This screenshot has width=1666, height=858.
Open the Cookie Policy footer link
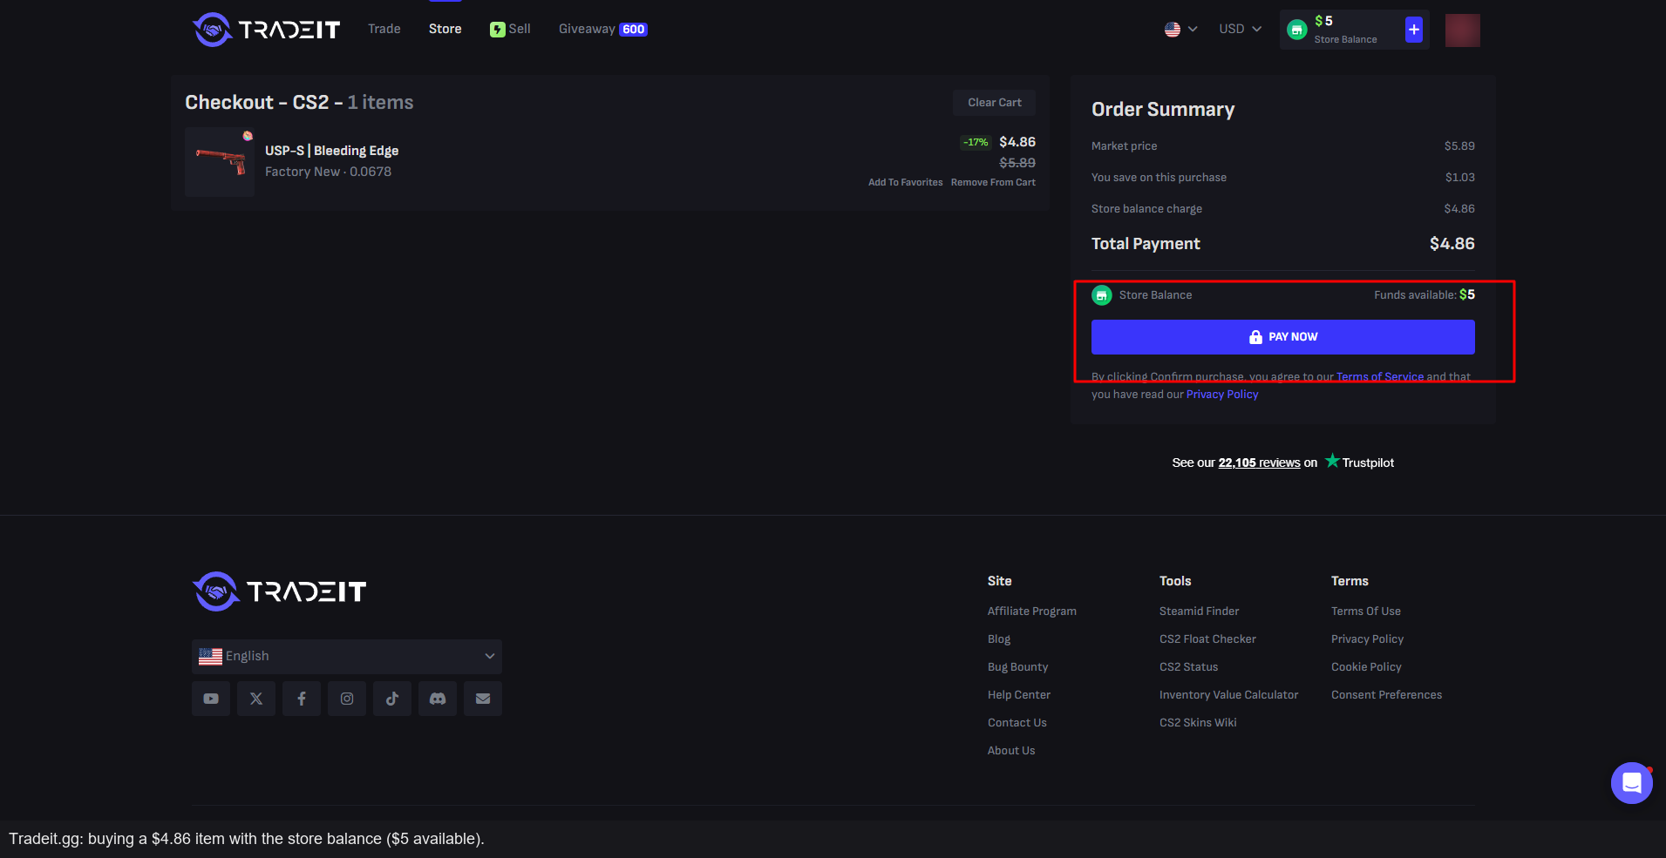[1366, 667]
